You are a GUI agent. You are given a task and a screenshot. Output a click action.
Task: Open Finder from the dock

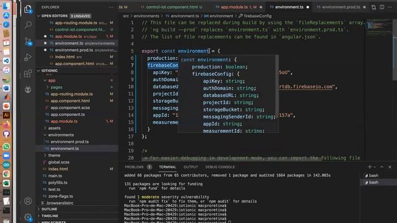(6, 6)
